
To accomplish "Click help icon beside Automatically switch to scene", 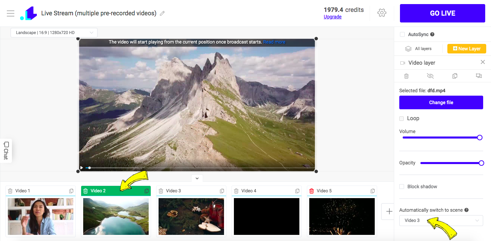I will [466, 210].
